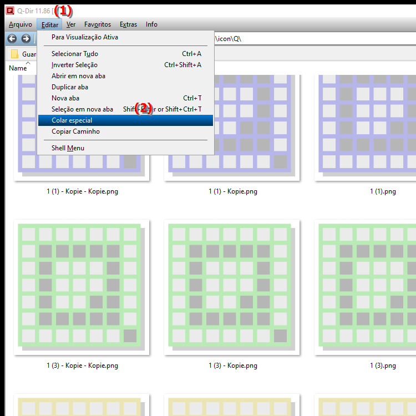Viewport: 416px width, 416px height.
Task: Click the forward navigation arrow
Action: pos(26,39)
